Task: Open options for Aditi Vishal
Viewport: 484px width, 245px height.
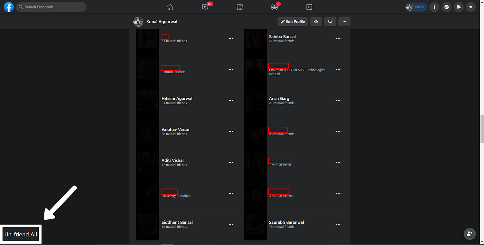Action: click(231, 163)
